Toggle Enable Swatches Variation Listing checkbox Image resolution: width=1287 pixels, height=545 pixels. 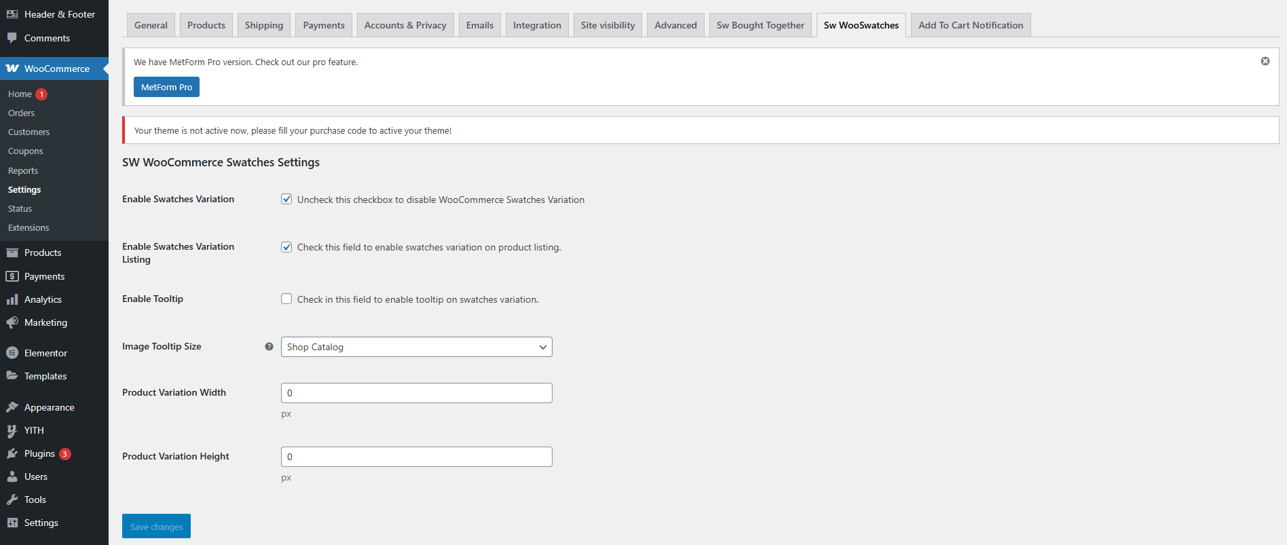click(x=286, y=247)
